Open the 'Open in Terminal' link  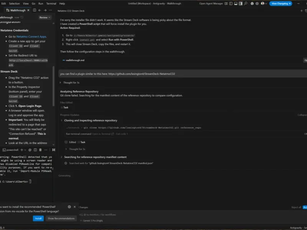(103, 134)
